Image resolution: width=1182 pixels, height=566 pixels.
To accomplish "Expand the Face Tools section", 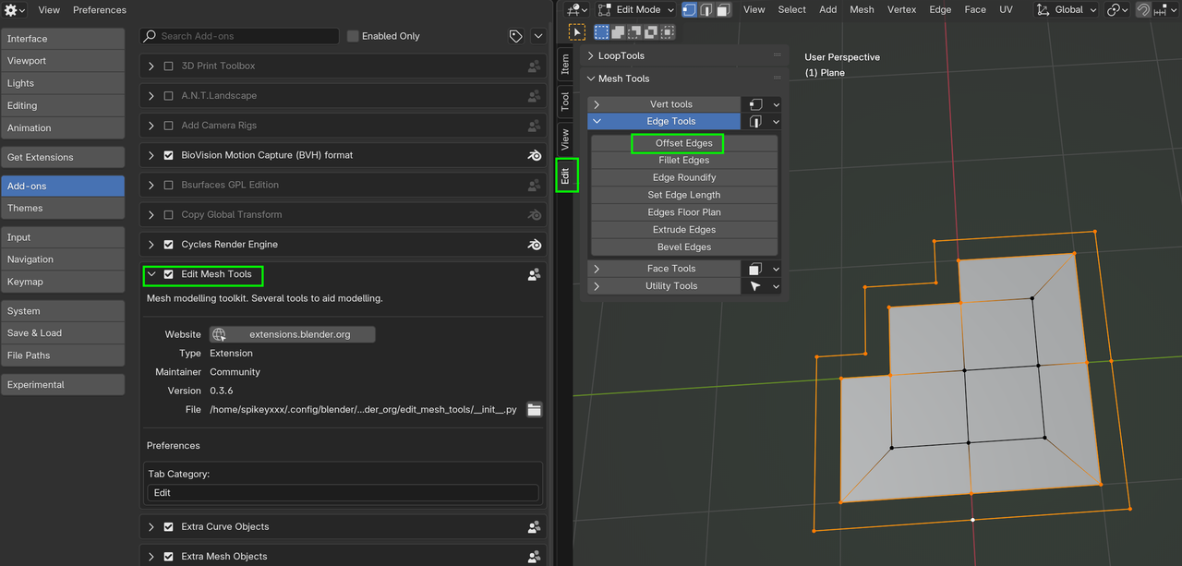I will tap(597, 269).
